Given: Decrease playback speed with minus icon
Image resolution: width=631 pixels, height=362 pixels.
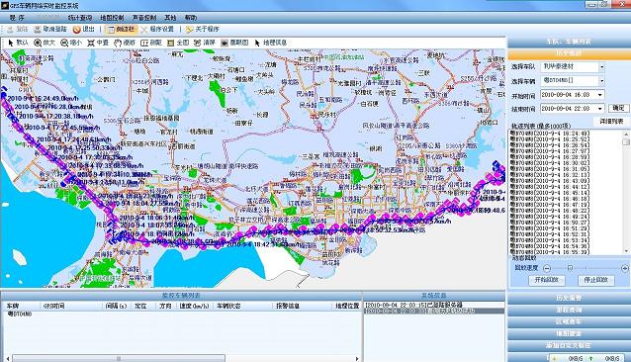Looking at the screenshot, I should [x=547, y=268].
